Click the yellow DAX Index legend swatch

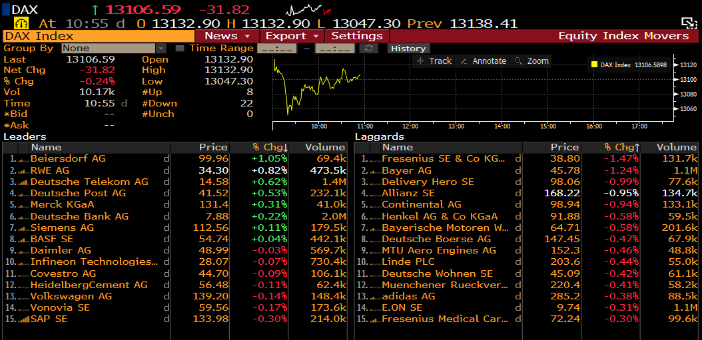594,65
